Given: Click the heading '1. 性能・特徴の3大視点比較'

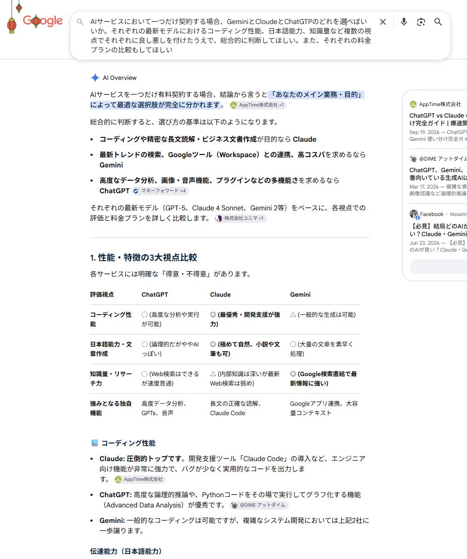Looking at the screenshot, I should pos(144,258).
